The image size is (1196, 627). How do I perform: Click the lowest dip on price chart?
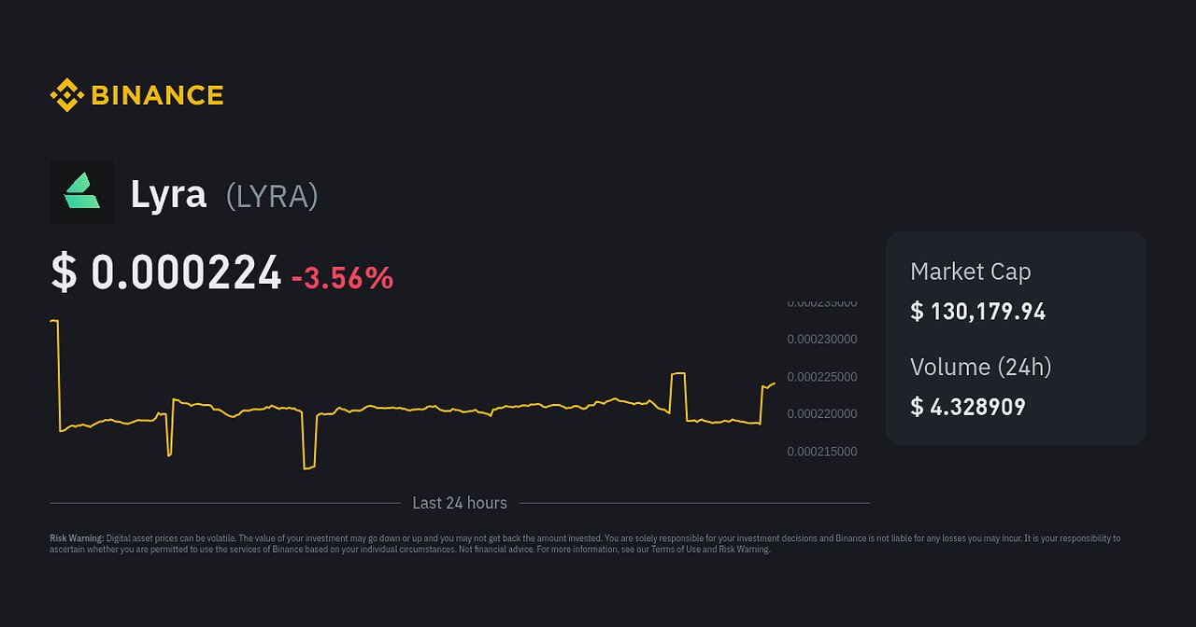(x=307, y=467)
